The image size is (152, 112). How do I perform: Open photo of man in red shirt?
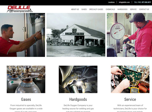pyautogui.click(x=23, y=35)
